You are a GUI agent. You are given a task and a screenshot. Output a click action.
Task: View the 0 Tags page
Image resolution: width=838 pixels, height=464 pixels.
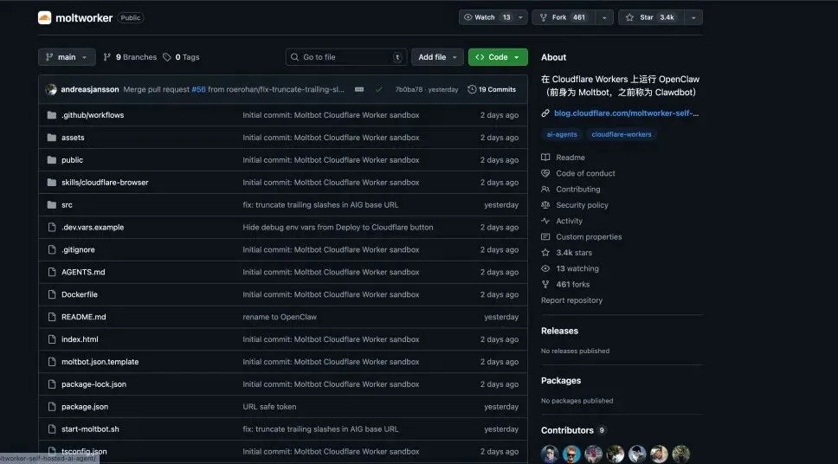point(181,57)
